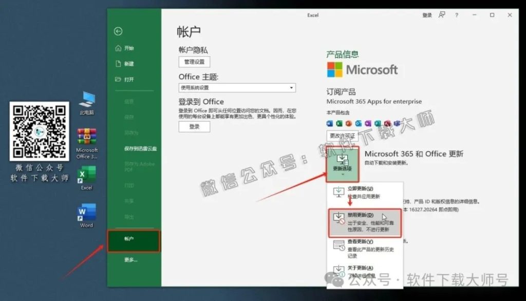
Task: Select the PowerPoint icon in the product list
Action: click(349, 123)
